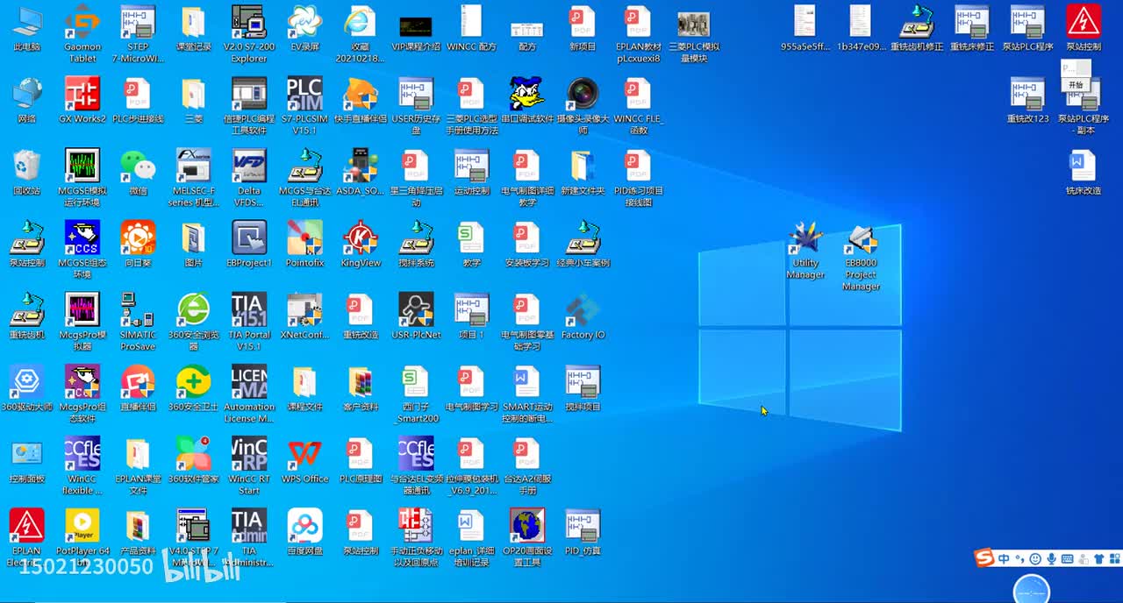Open 控制面板 control panel icon

coord(26,459)
